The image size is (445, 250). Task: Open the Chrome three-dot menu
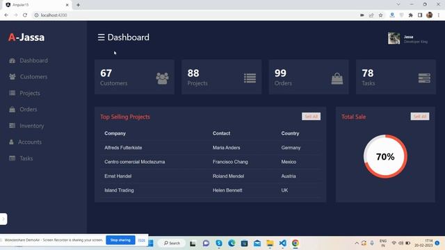point(439,15)
